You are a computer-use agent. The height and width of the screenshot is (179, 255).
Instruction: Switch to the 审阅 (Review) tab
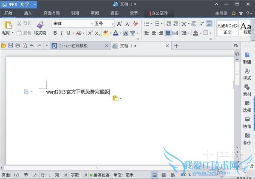[95, 13]
